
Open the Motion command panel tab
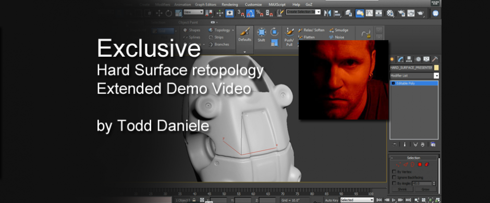click(418, 59)
